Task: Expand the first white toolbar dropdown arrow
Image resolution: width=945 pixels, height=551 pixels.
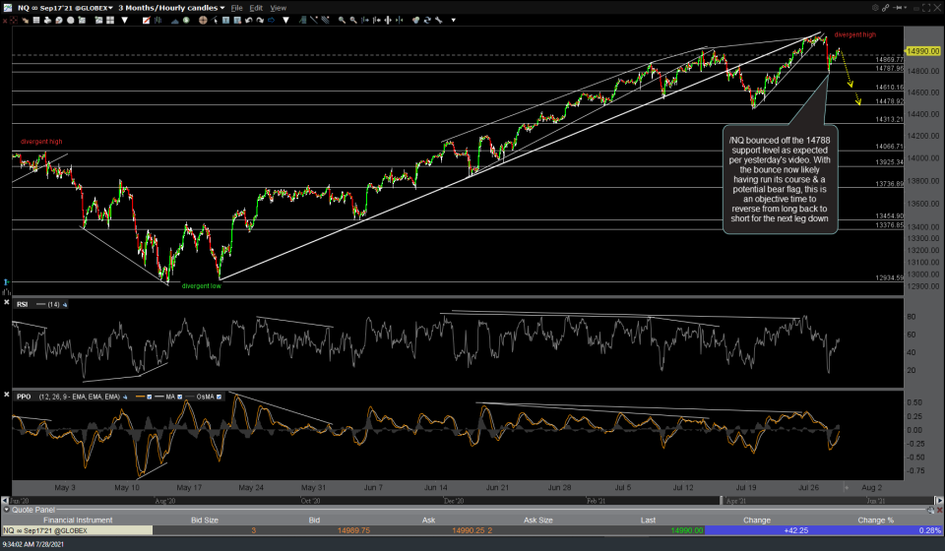Action: [125, 20]
